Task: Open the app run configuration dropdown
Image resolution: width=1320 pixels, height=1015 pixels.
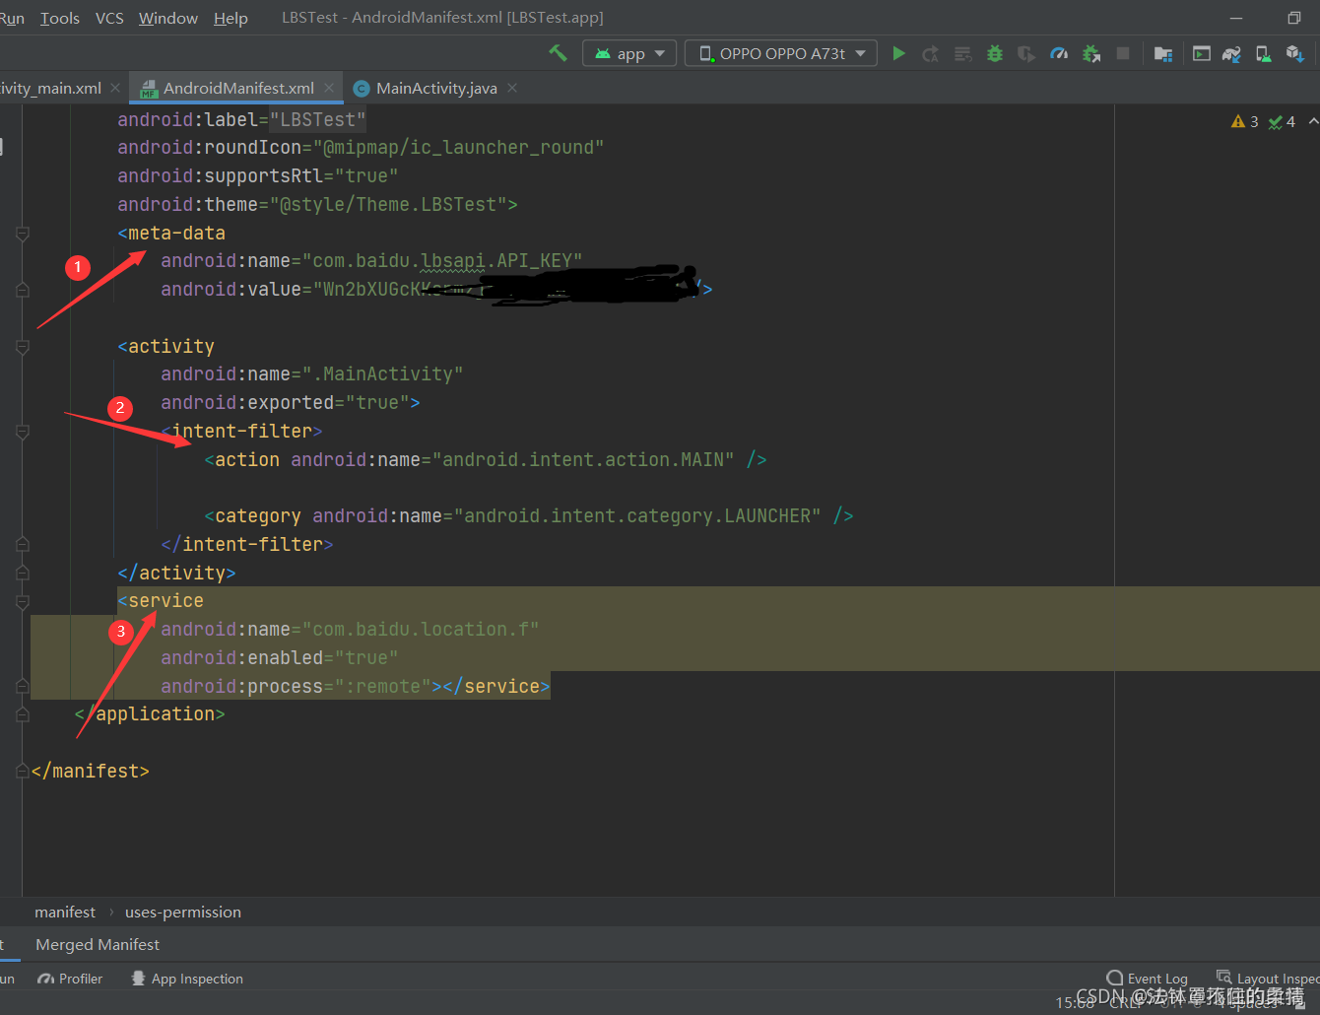Action: (630, 53)
